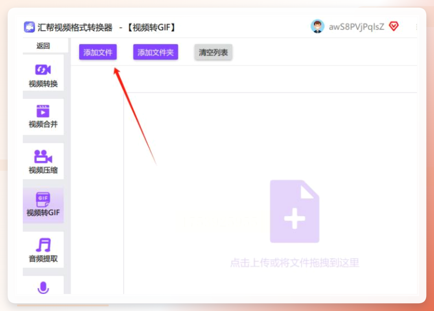The height and width of the screenshot is (311, 434).
Task: Open the 音频提取 sidebar tool
Action: (43, 250)
